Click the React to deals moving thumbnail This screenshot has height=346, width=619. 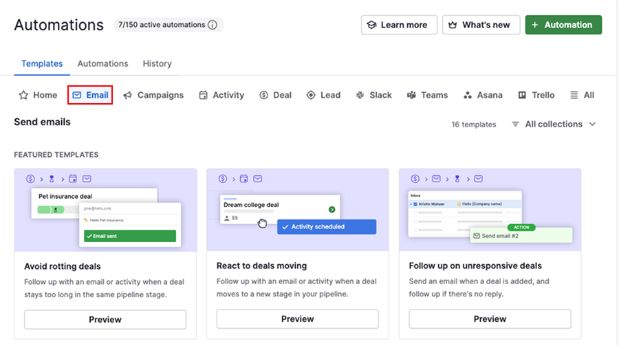click(297, 210)
